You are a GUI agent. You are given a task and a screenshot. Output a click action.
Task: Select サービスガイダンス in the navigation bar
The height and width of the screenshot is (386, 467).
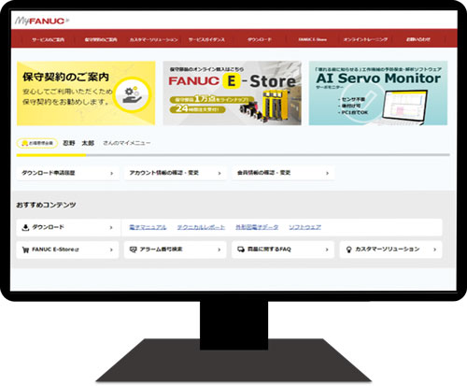pyautogui.click(x=206, y=39)
